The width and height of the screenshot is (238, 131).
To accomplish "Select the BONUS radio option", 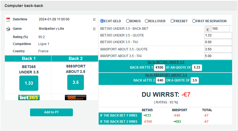I will pos(128,21).
